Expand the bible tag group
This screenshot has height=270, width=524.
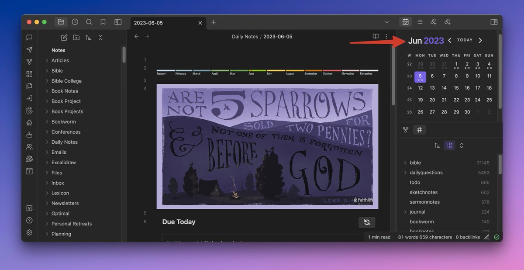click(406, 163)
